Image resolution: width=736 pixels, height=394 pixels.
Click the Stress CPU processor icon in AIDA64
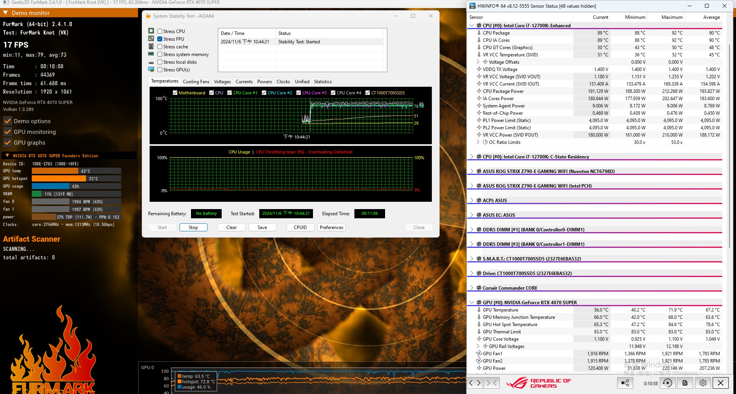click(x=151, y=31)
